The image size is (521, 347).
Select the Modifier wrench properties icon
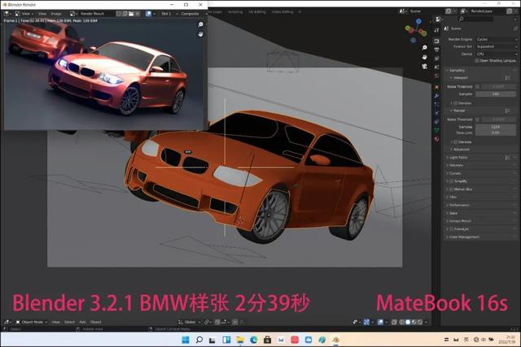tap(436, 96)
